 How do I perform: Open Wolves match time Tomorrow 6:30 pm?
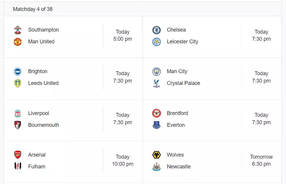pyautogui.click(x=261, y=160)
